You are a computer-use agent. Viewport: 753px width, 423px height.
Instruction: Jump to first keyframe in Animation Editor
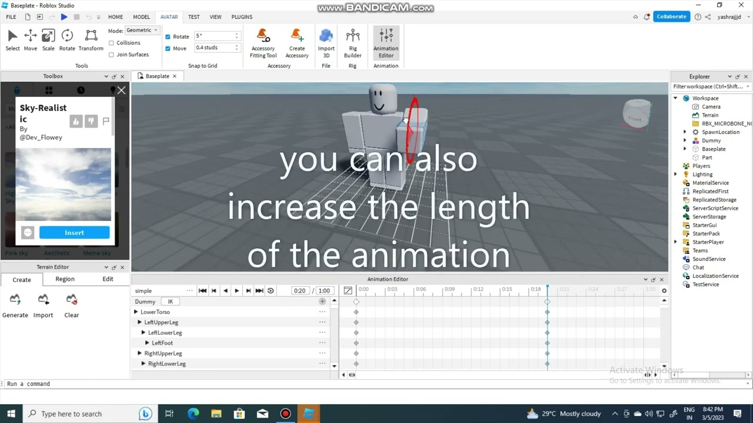(202, 291)
